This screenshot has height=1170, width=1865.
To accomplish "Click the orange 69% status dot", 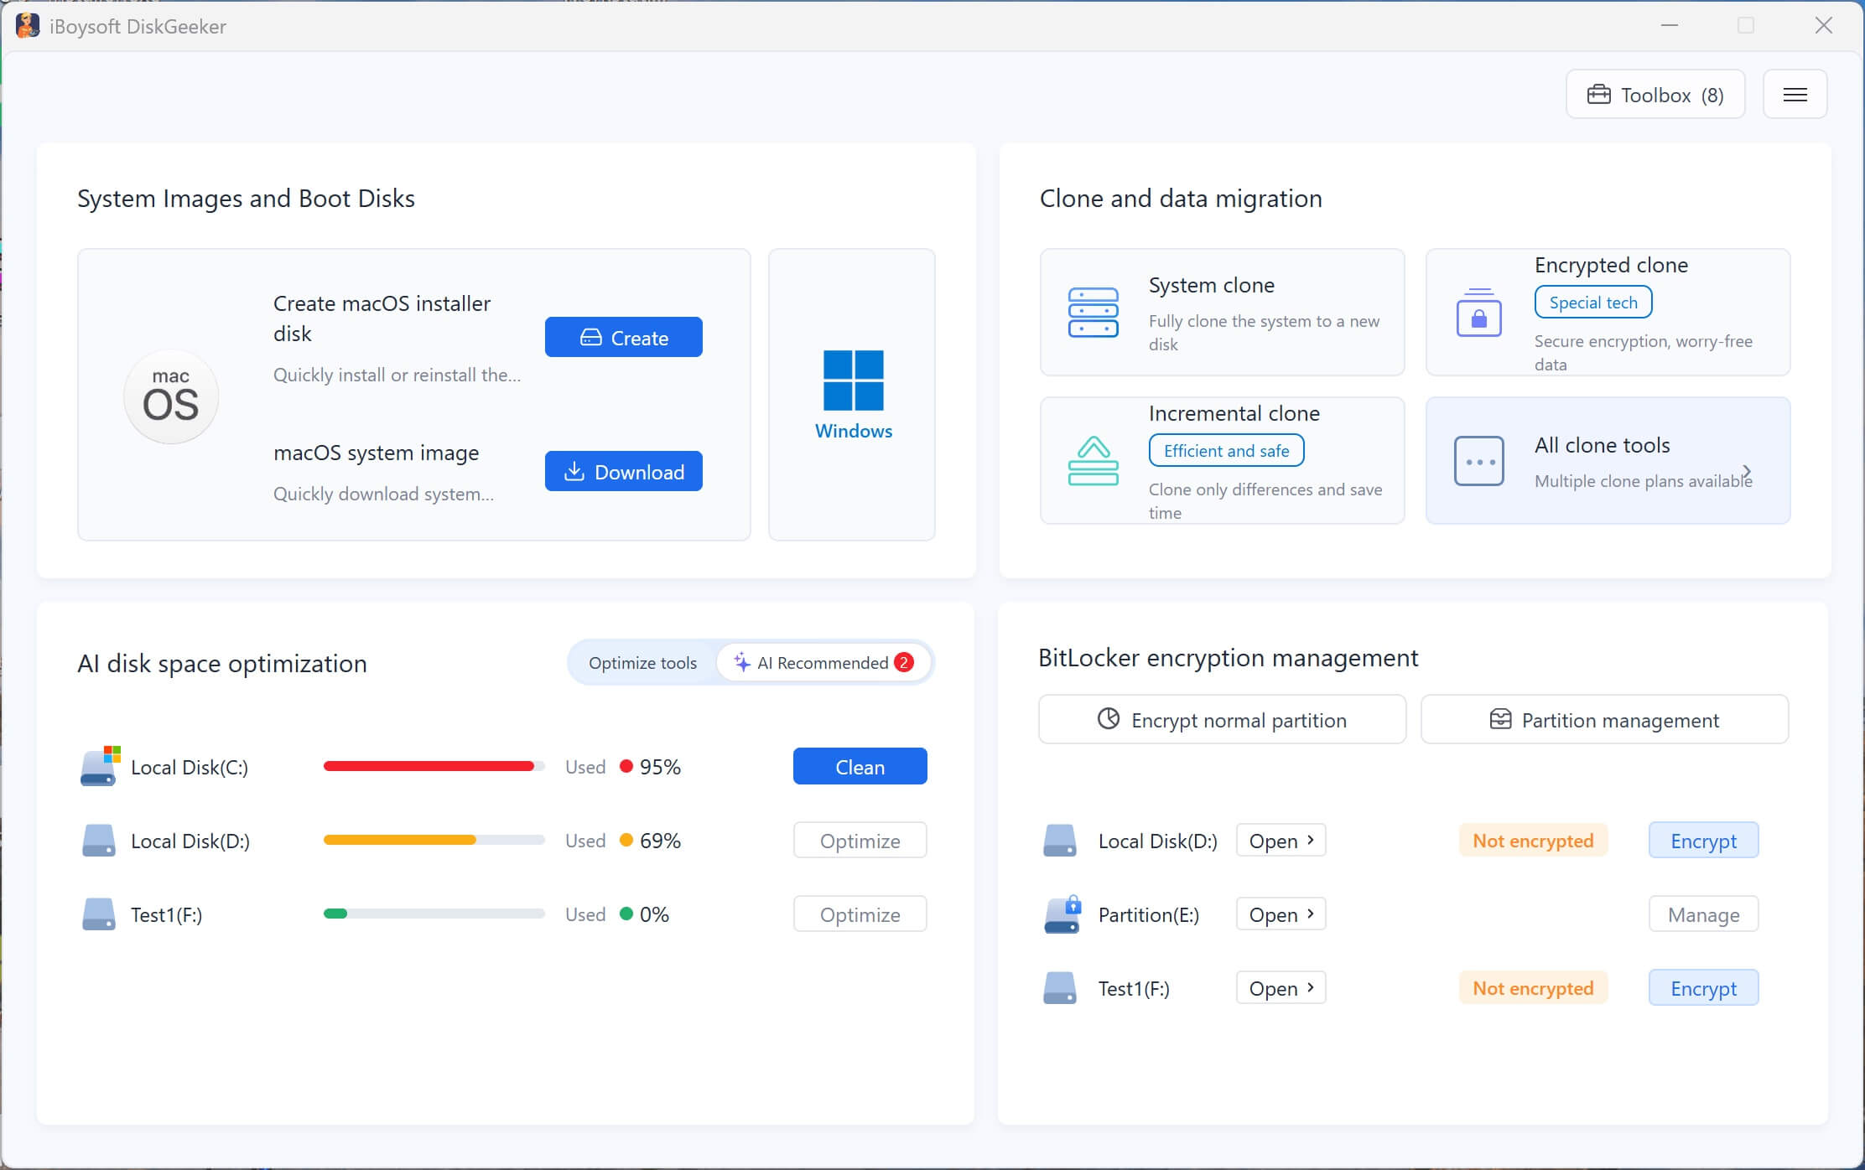I will 626,840.
